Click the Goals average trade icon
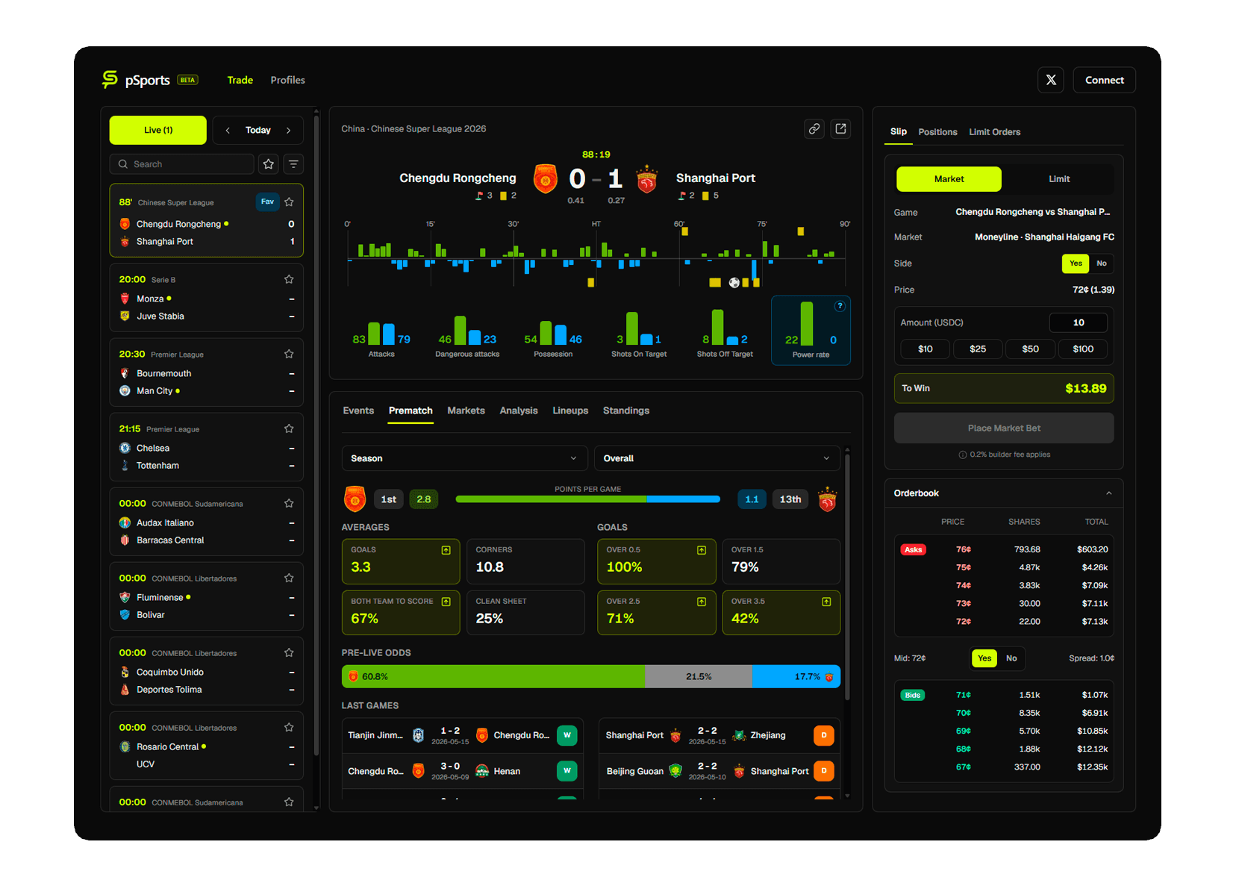Screen dimensions: 1236x886 (446, 550)
